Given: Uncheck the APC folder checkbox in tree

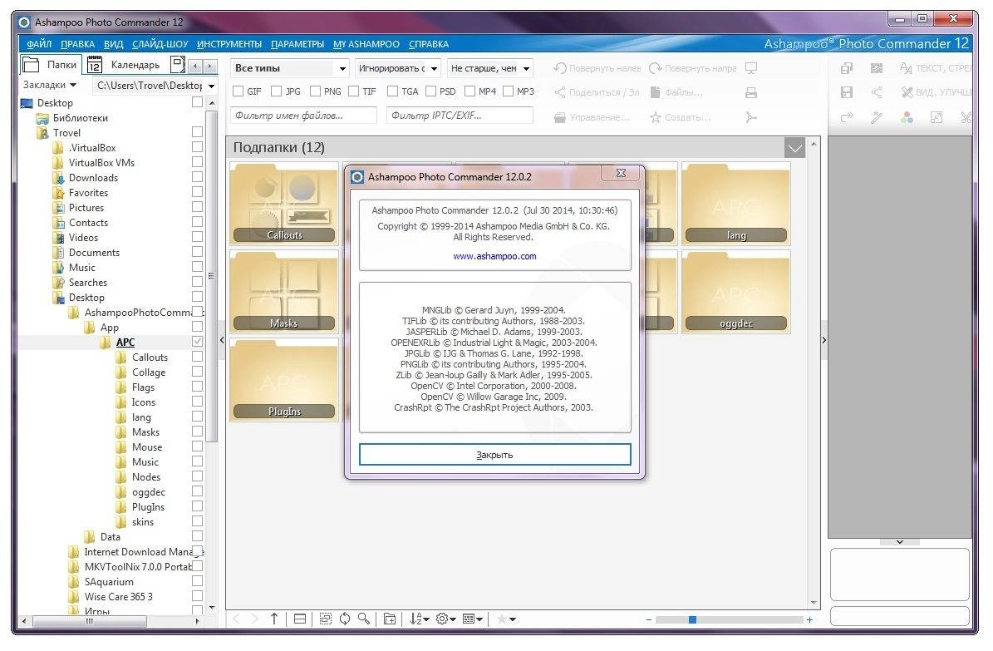Looking at the screenshot, I should point(198,342).
